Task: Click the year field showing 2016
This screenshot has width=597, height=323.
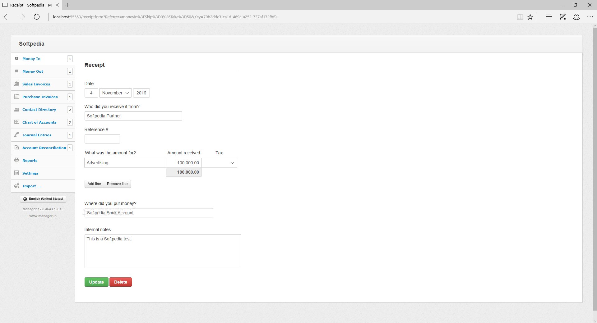Action: pos(141,93)
